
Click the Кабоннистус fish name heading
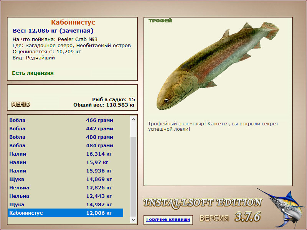coord(73,22)
